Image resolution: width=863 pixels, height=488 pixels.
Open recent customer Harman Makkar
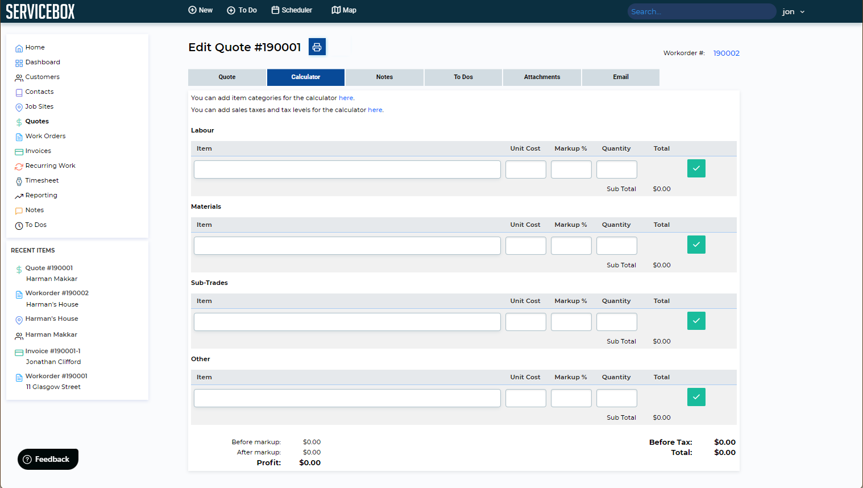[51, 334]
